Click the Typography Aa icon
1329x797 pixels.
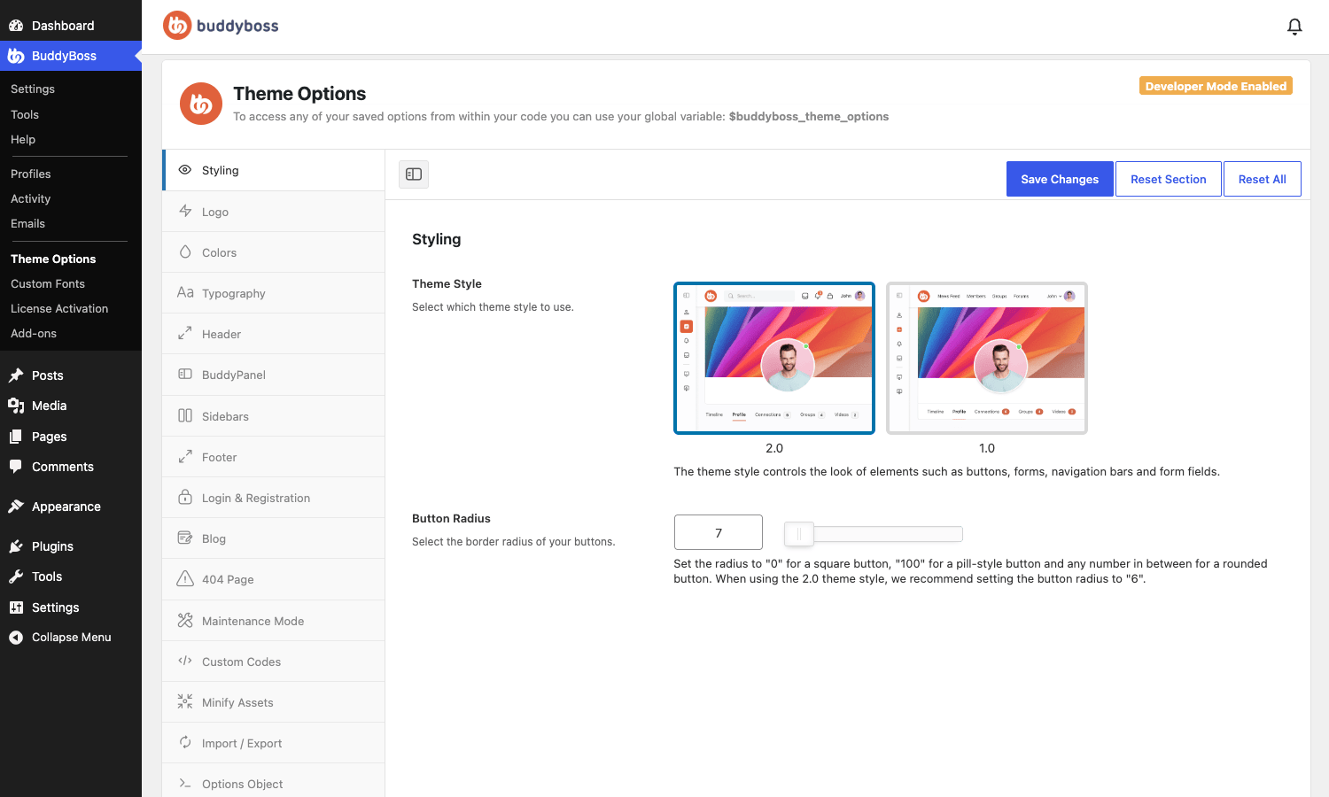pos(185,292)
